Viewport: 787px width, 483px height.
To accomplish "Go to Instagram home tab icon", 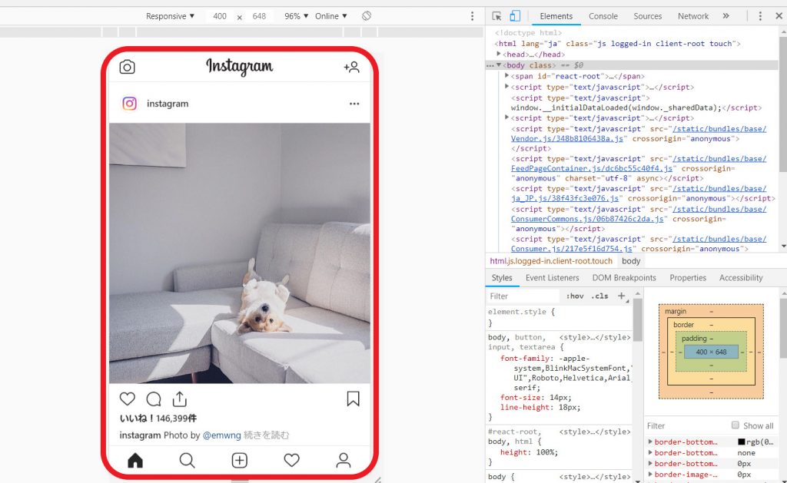I will point(135,460).
